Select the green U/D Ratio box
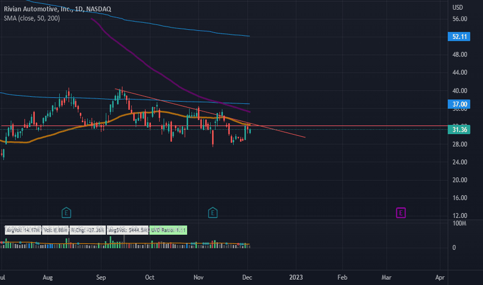483x285 pixels. [168, 230]
